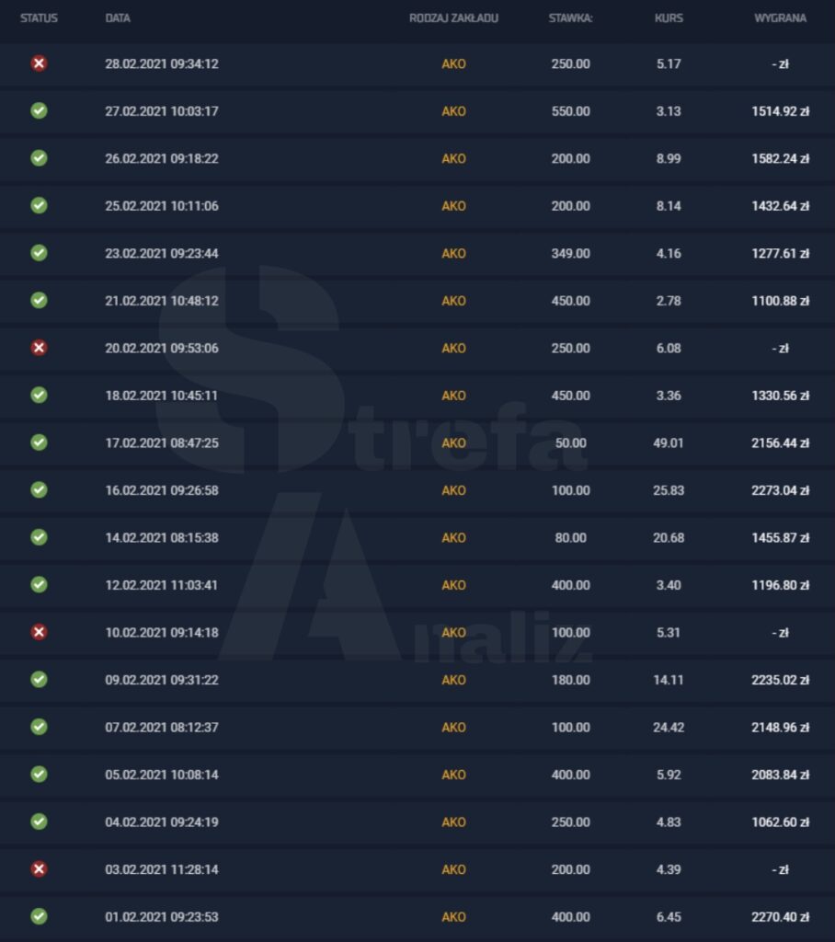Open the AKO bet type for 26.02.2021
The image size is (835, 942).
point(453,158)
